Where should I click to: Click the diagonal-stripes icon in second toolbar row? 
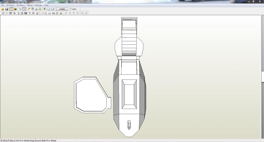[14, 13]
